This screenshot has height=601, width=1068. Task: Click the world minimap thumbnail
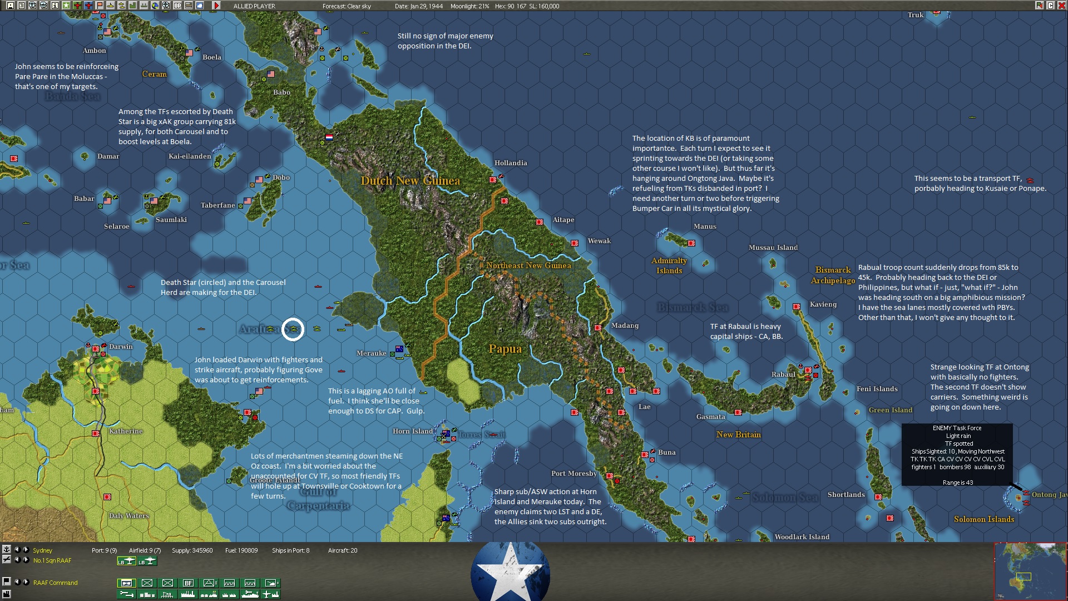1029,570
